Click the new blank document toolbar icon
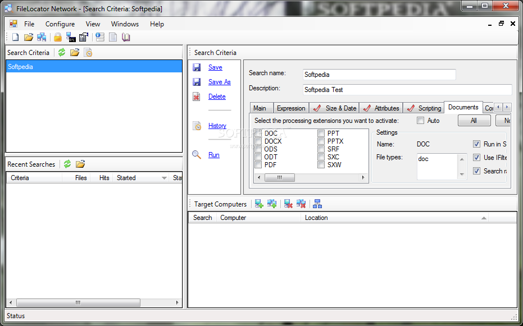The image size is (523, 326). 15,37
